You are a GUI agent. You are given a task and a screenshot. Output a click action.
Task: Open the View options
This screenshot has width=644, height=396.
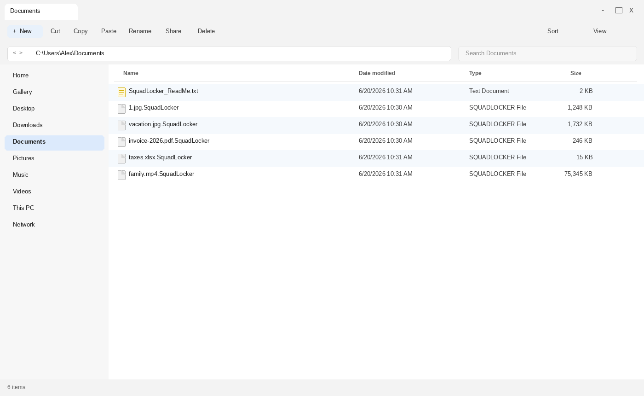pyautogui.click(x=600, y=31)
